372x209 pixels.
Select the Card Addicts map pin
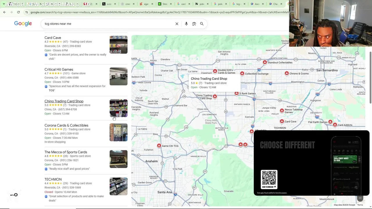pos(335,125)
